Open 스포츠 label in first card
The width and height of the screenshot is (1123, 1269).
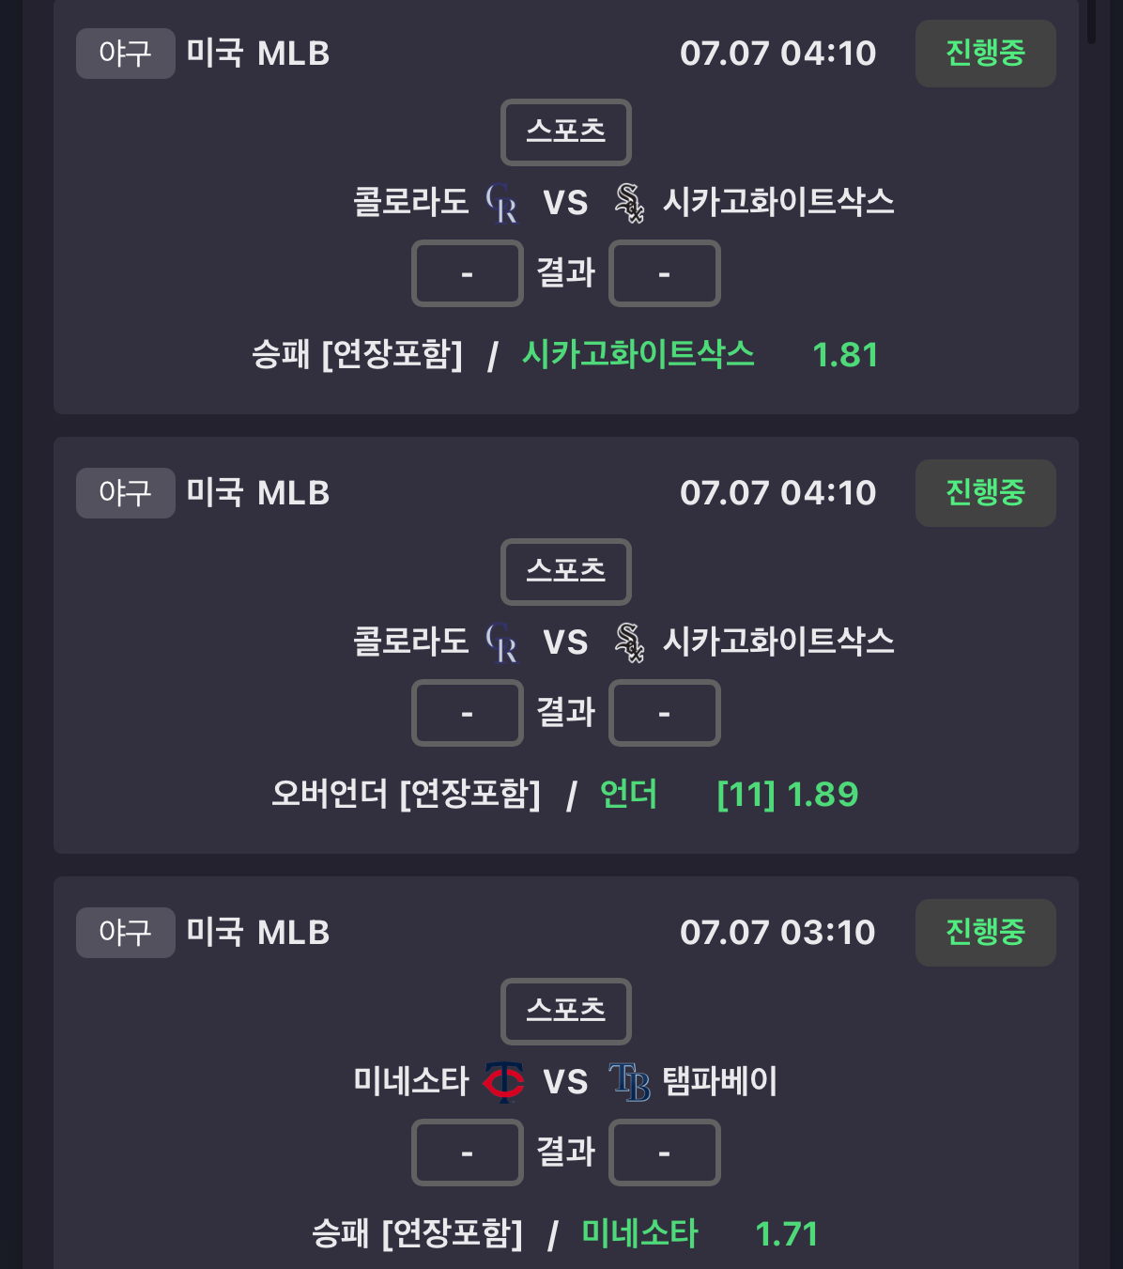click(566, 132)
